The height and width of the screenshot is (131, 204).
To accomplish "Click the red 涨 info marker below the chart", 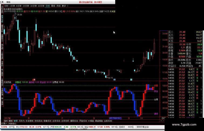I will click(x=34, y=80).
